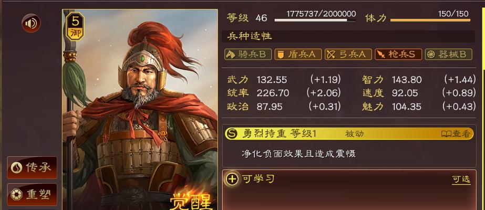Image resolution: width=485 pixels, height=210 pixels.
Task: Open the 可选 skill selection link
Action: 461,180
